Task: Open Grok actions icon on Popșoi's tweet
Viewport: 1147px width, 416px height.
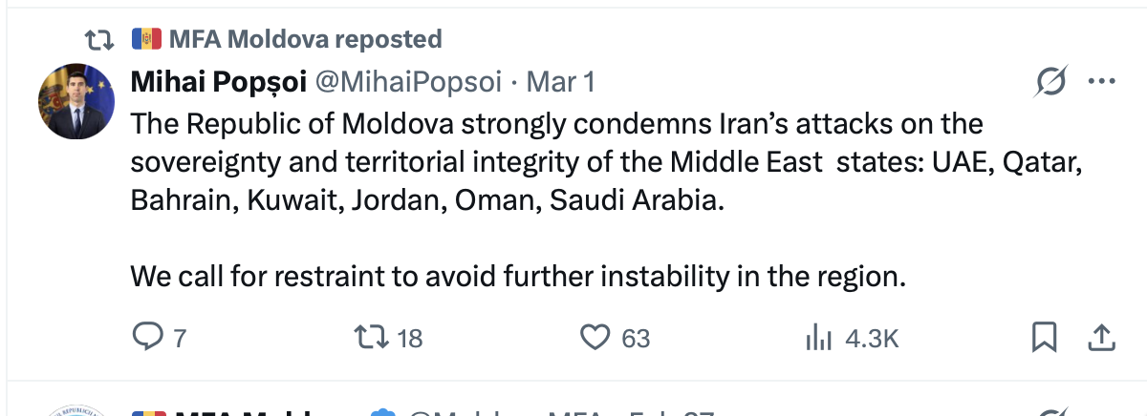Action: pyautogui.click(x=1051, y=83)
